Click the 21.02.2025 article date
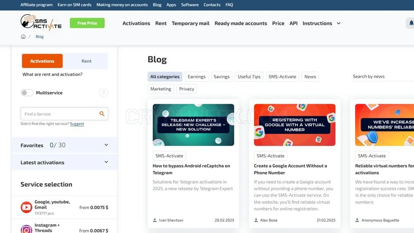Screen dimensions: 414x233 point(326,220)
